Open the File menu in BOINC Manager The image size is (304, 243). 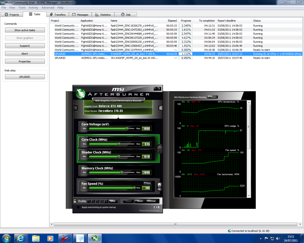4,7
